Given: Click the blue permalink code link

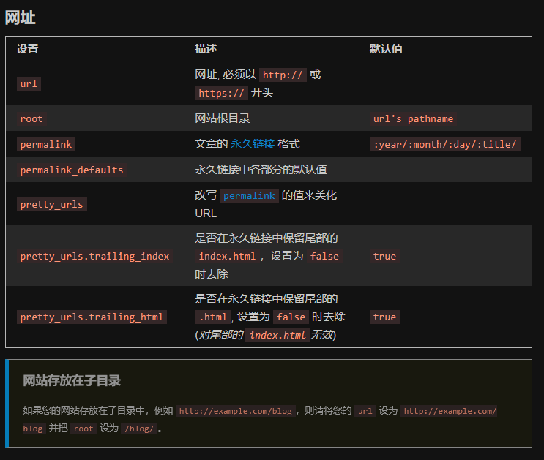Looking at the screenshot, I should coord(249,196).
